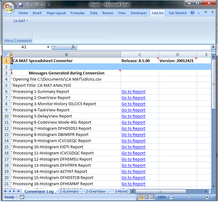This screenshot has width=218, height=202.
Task: Follow Go to Report for 1-Summary Report
Action: click(133, 92)
